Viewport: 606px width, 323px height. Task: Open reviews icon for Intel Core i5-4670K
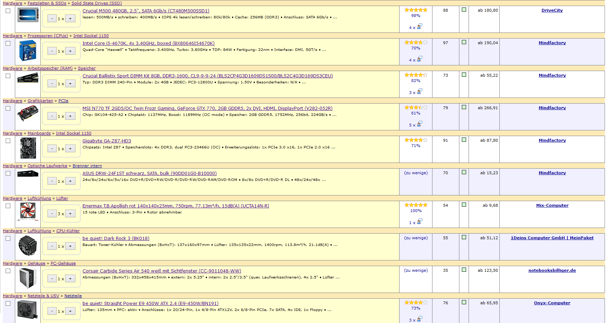(x=420, y=59)
